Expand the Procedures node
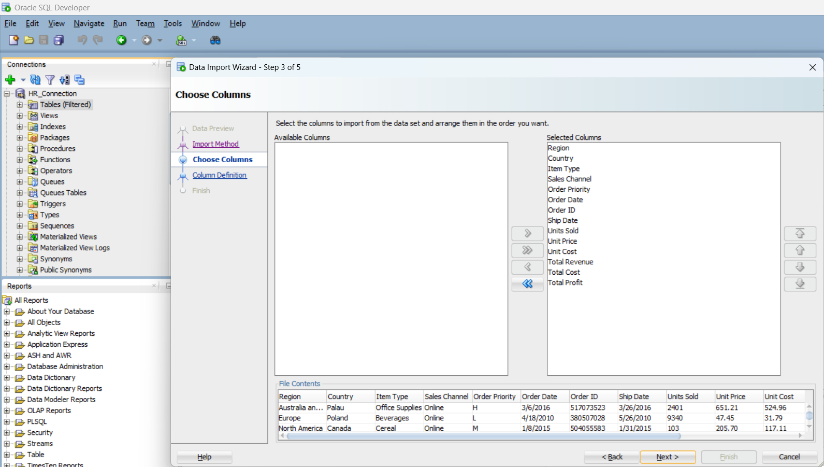Viewport: 824px width, 467px height. click(20, 149)
